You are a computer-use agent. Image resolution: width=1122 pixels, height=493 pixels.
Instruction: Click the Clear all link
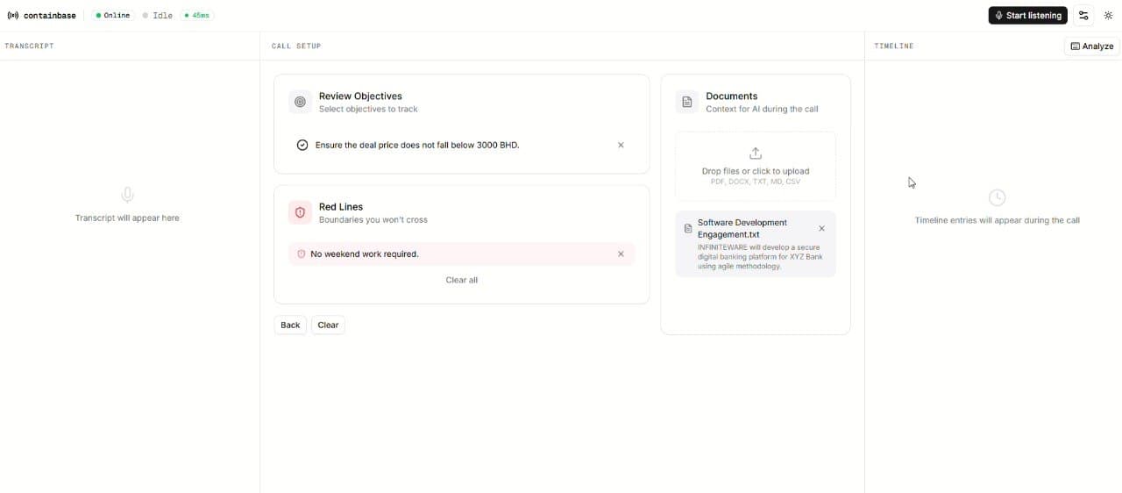click(x=462, y=280)
